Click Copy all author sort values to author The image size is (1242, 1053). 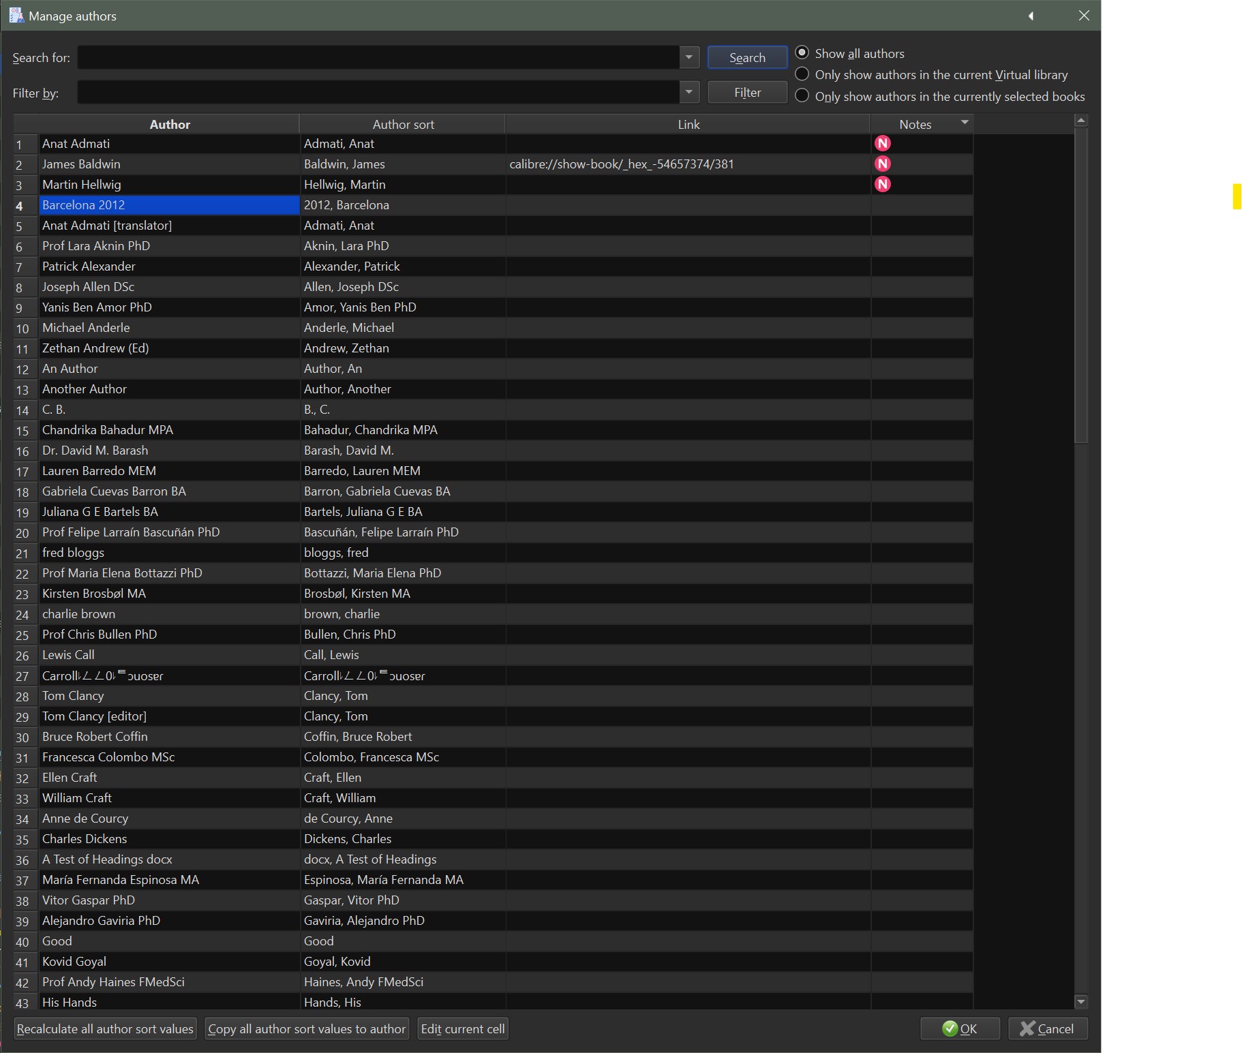[307, 1028]
